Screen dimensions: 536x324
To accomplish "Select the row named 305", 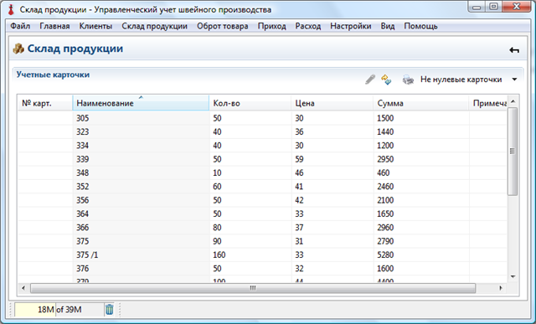I will [262, 118].
